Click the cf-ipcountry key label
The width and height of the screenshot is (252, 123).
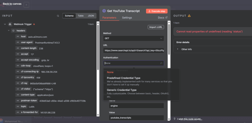tap(27, 77)
